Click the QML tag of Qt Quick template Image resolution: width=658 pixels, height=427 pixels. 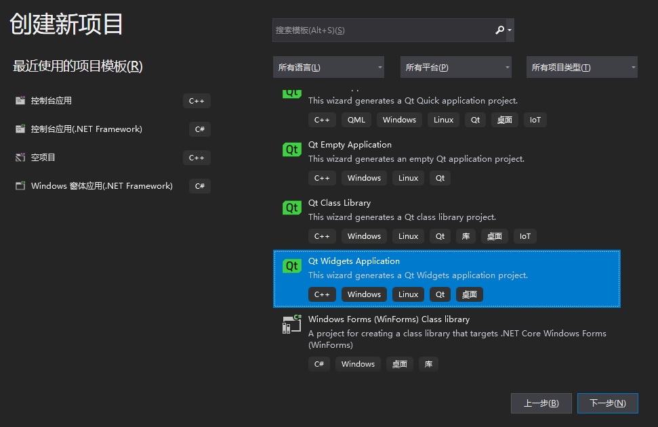(356, 120)
